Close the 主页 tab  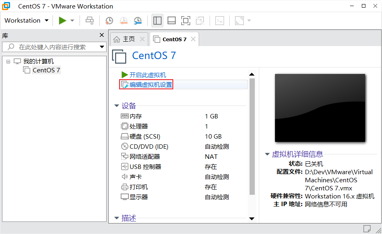(143, 39)
